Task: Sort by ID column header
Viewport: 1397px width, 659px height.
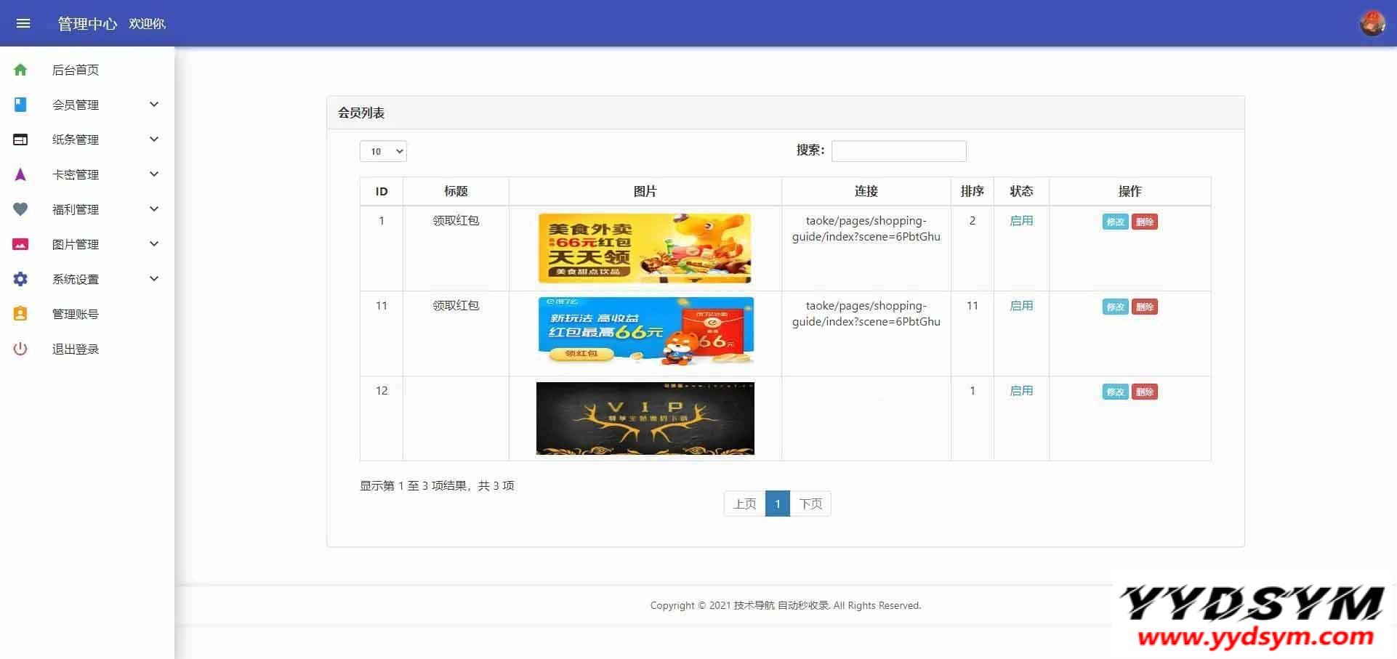Action: click(382, 191)
